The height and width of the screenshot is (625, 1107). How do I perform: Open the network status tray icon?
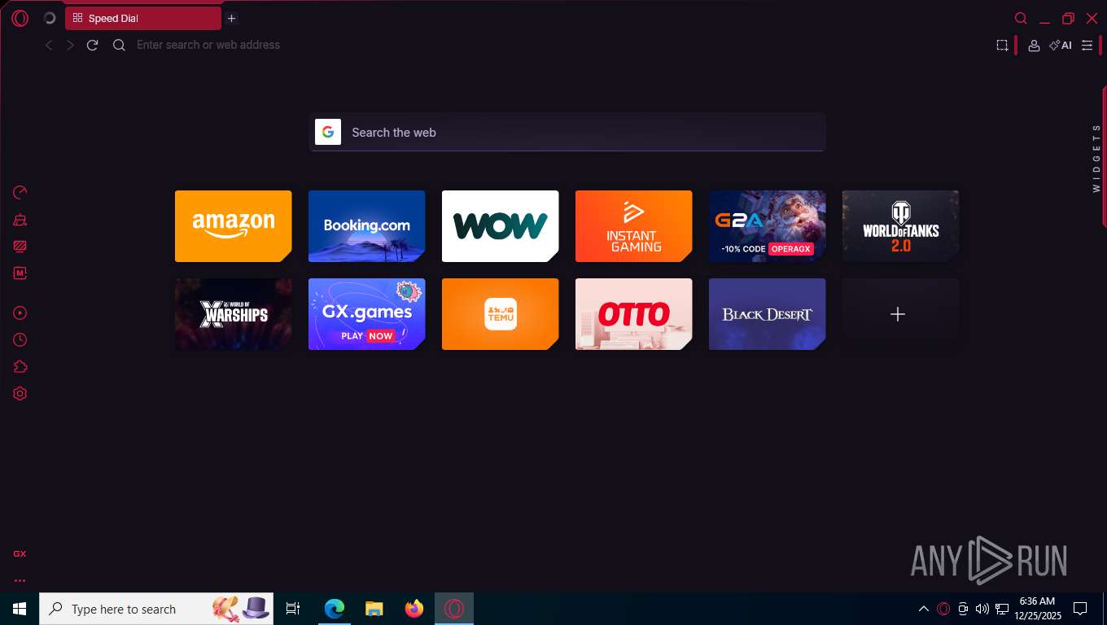tap(1002, 609)
